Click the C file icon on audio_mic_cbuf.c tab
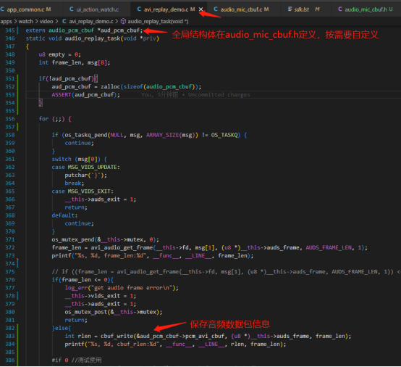 (x=216, y=9)
